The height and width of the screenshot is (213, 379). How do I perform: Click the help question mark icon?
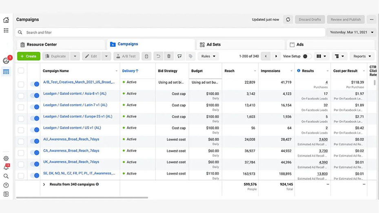(x=6, y=185)
